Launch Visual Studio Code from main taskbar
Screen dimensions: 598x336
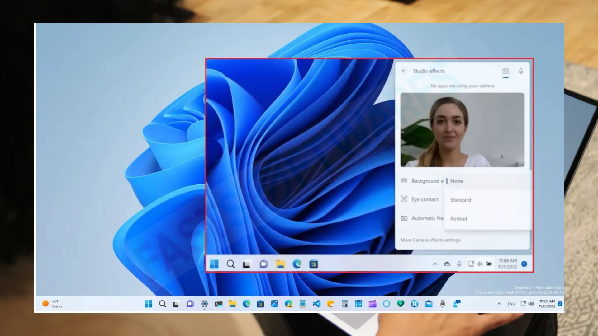tap(316, 304)
